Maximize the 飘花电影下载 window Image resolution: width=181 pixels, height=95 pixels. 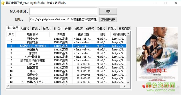click(x=165, y=3)
